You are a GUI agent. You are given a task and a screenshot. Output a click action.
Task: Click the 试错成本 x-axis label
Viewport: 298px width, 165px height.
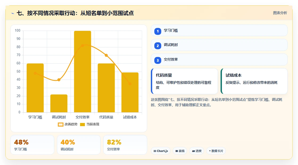coord(130,117)
